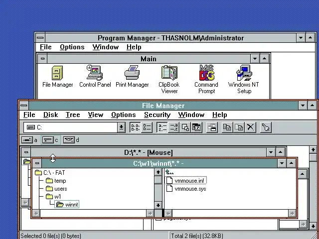Open the Window menu in File Manager
The height and width of the screenshot is (239, 319).
[x=191, y=115]
